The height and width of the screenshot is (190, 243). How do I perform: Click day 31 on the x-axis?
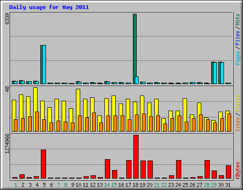228,185
